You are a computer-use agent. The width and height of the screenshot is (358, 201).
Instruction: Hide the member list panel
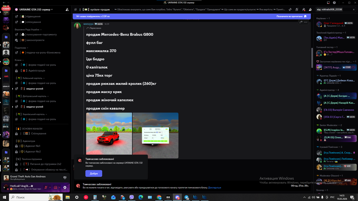pyautogui.click(x=310, y=9)
